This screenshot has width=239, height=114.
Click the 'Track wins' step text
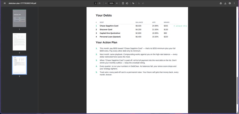click(x=139, y=74)
